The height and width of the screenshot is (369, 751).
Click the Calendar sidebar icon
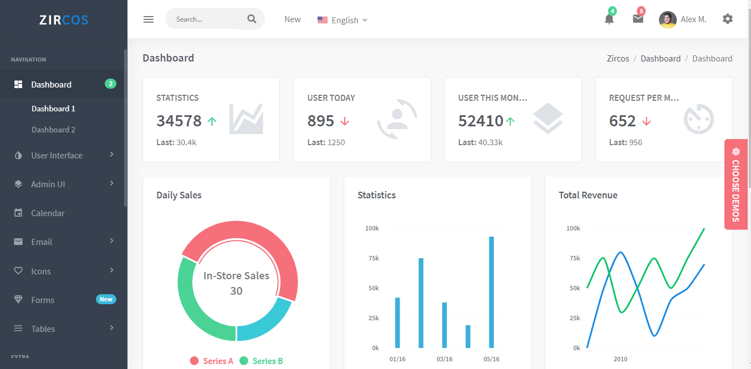(18, 213)
